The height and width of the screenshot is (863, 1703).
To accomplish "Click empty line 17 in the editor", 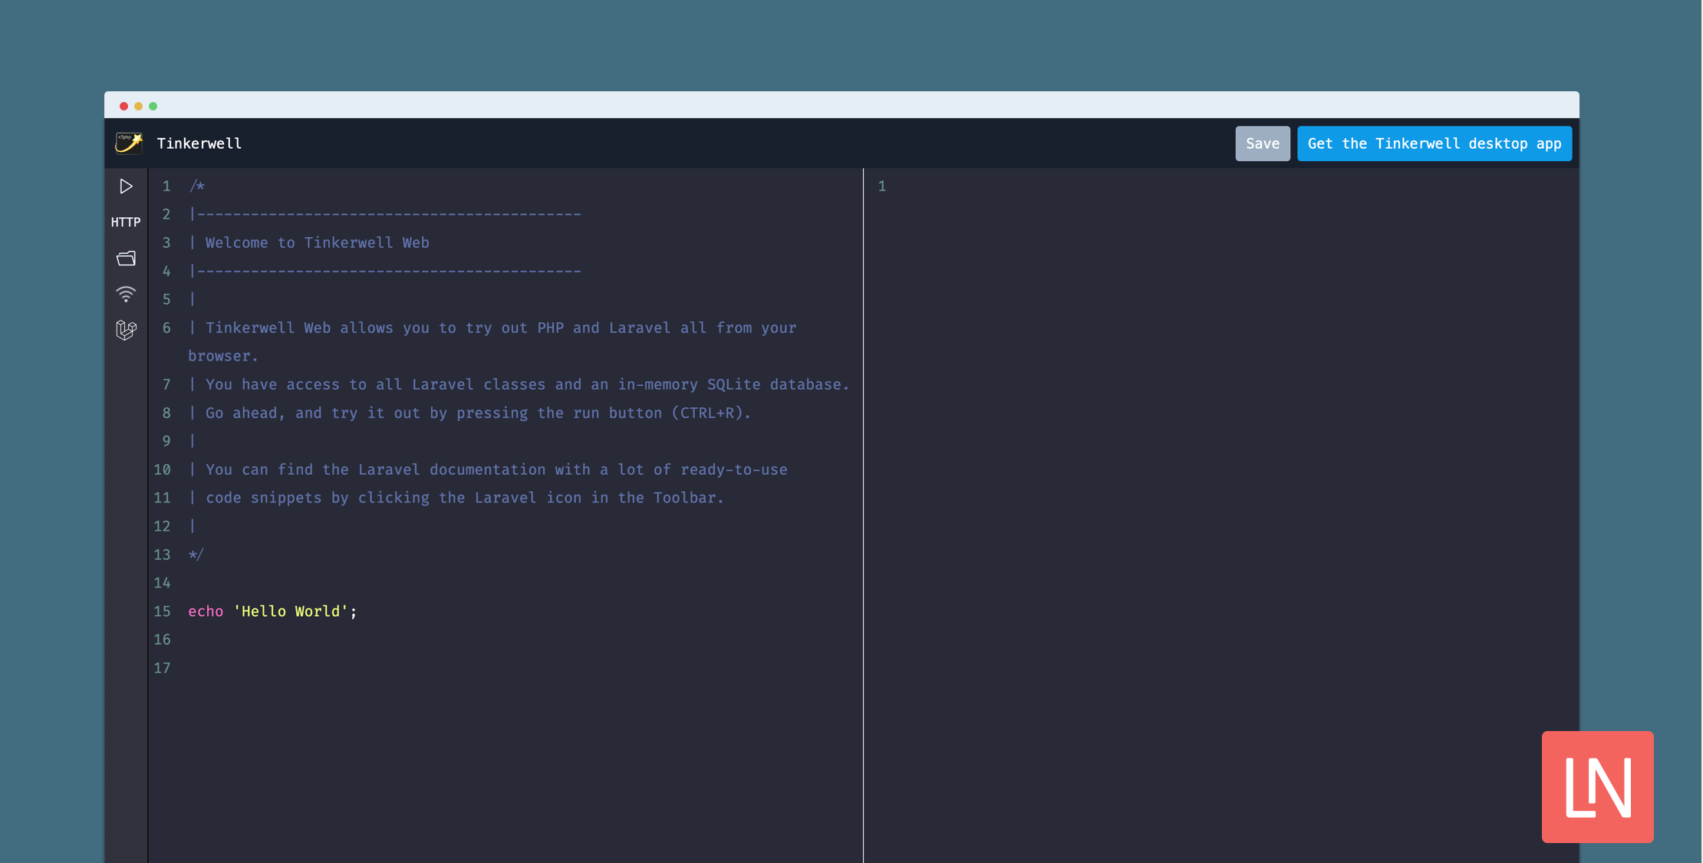I will [x=307, y=667].
